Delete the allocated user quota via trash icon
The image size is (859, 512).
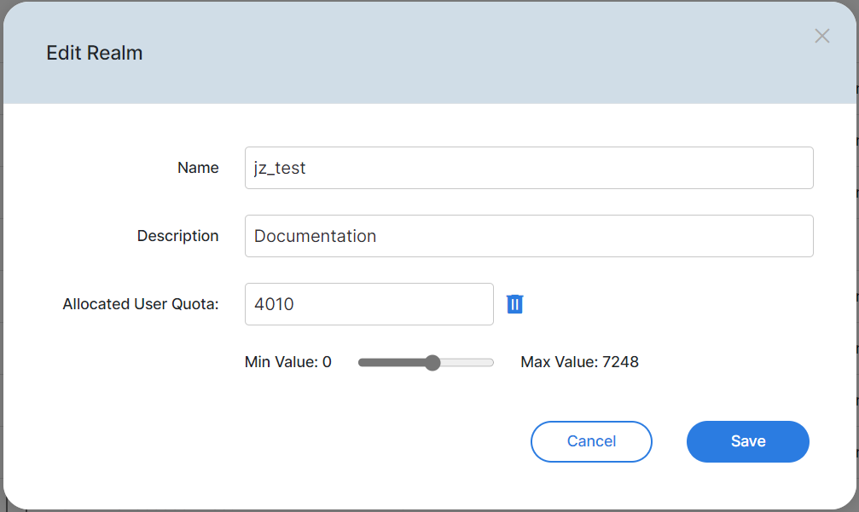tap(514, 304)
